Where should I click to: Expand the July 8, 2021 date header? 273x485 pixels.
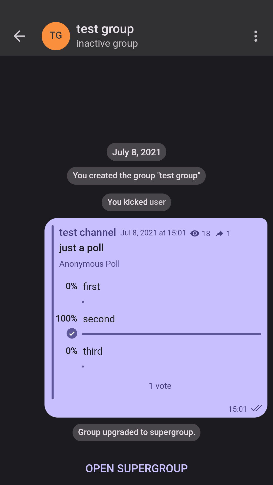(136, 152)
